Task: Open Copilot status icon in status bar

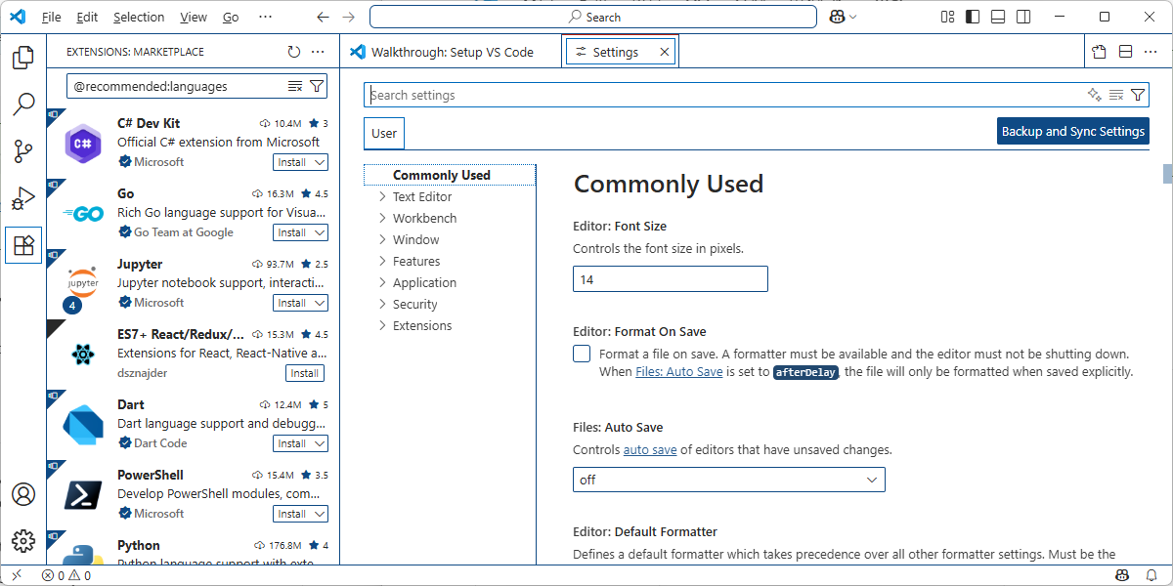Action: point(1123,575)
